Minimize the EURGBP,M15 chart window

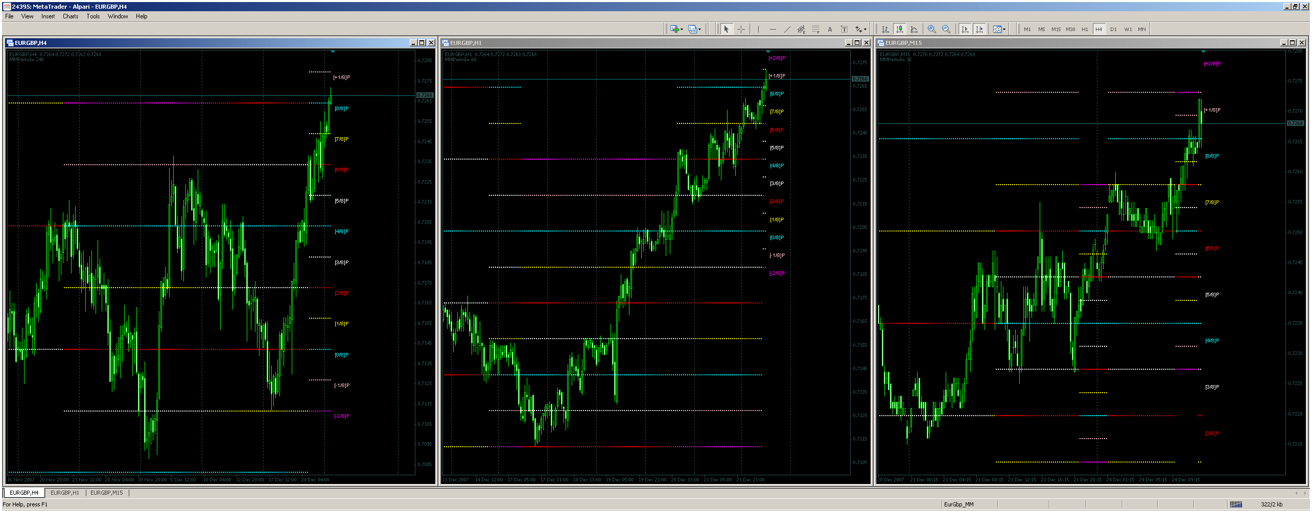pyautogui.click(x=1283, y=43)
